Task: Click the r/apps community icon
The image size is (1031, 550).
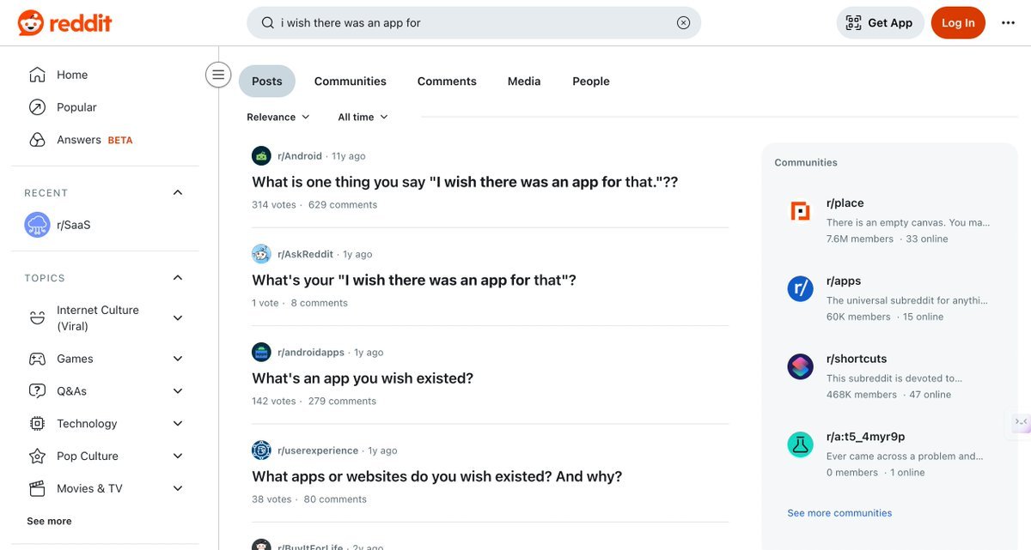Action: [x=801, y=289]
